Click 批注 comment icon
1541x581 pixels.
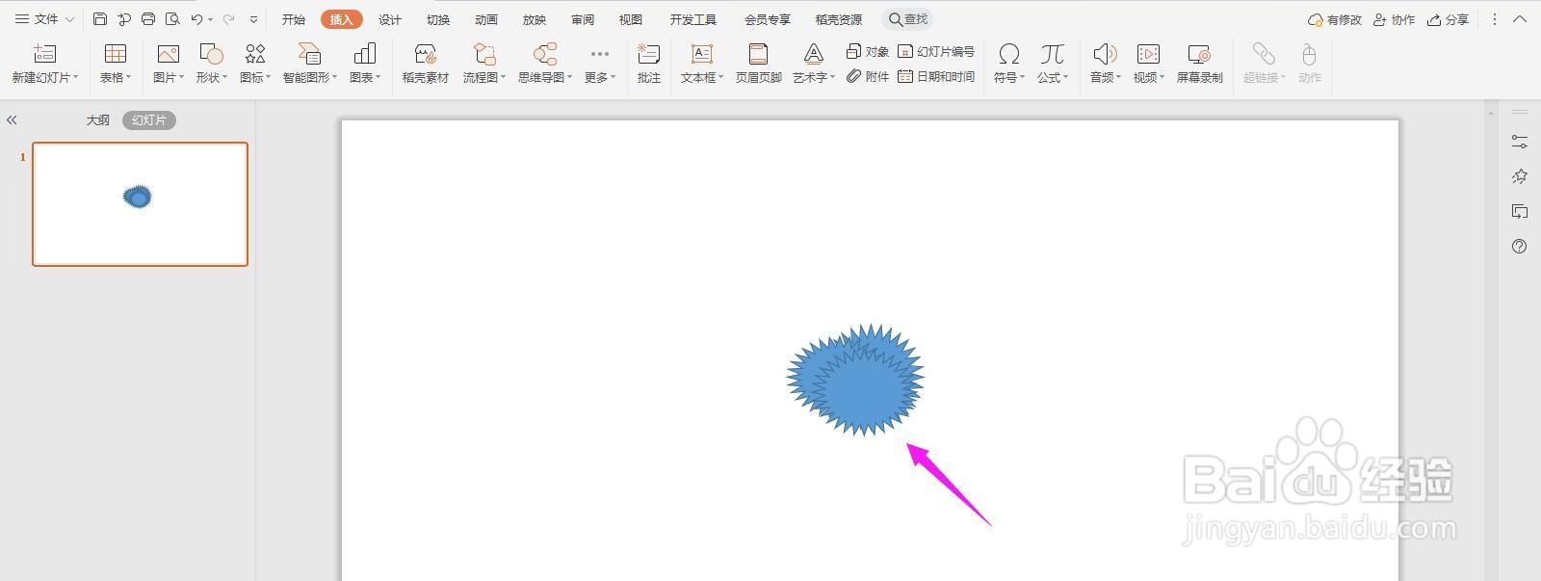[649, 64]
